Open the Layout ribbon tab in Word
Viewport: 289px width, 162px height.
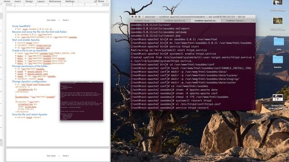(41, 1)
